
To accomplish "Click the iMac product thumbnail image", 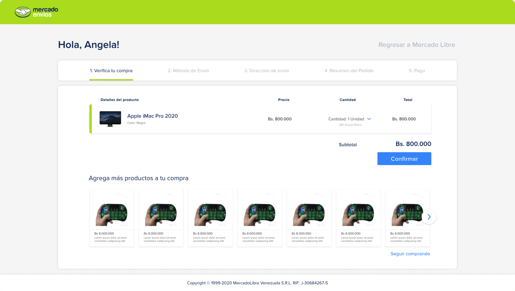I will (x=110, y=119).
